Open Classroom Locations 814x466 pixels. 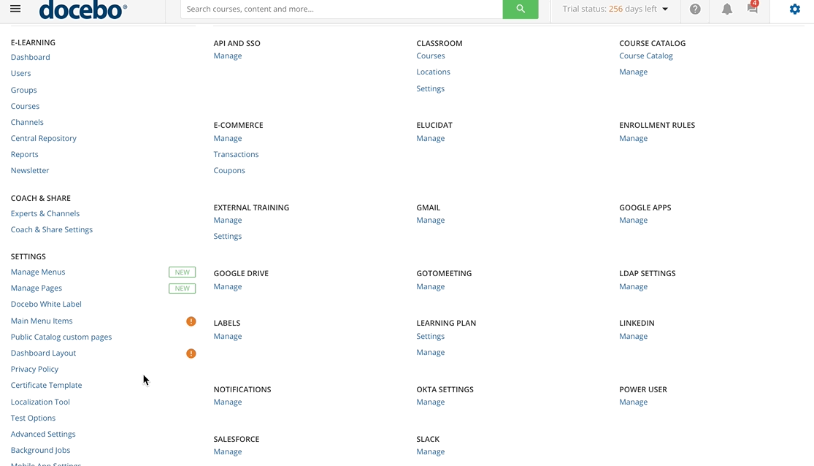(434, 72)
